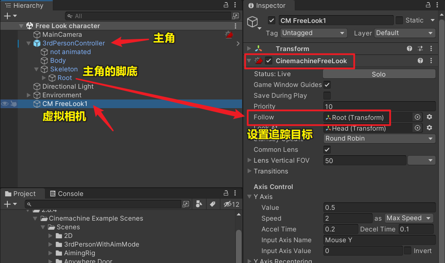Screen dimensions: 445x263
Task: Open Hierarchy create plus menu
Action: pos(10,16)
